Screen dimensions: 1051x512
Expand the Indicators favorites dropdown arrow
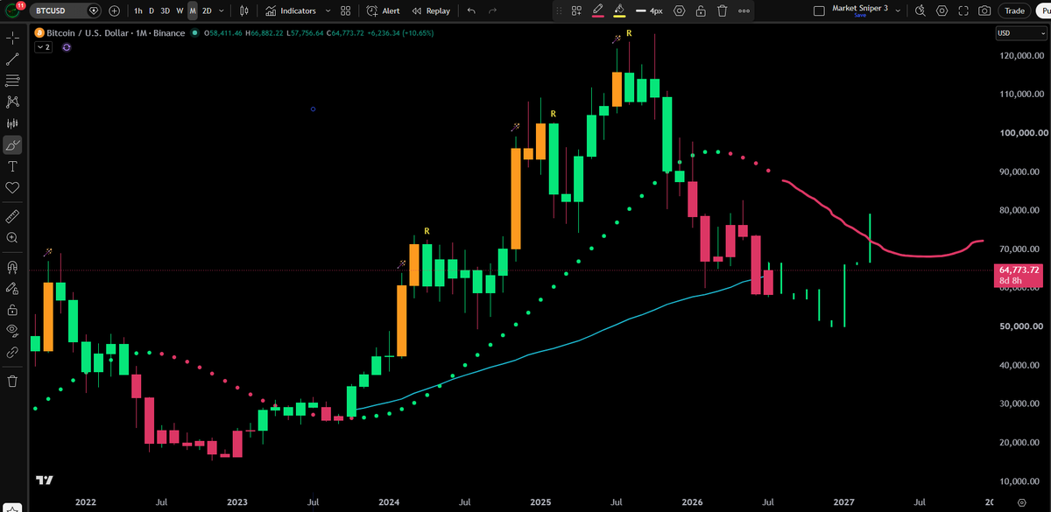tap(328, 11)
